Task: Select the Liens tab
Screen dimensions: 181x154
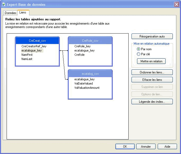Action: coord(23,13)
